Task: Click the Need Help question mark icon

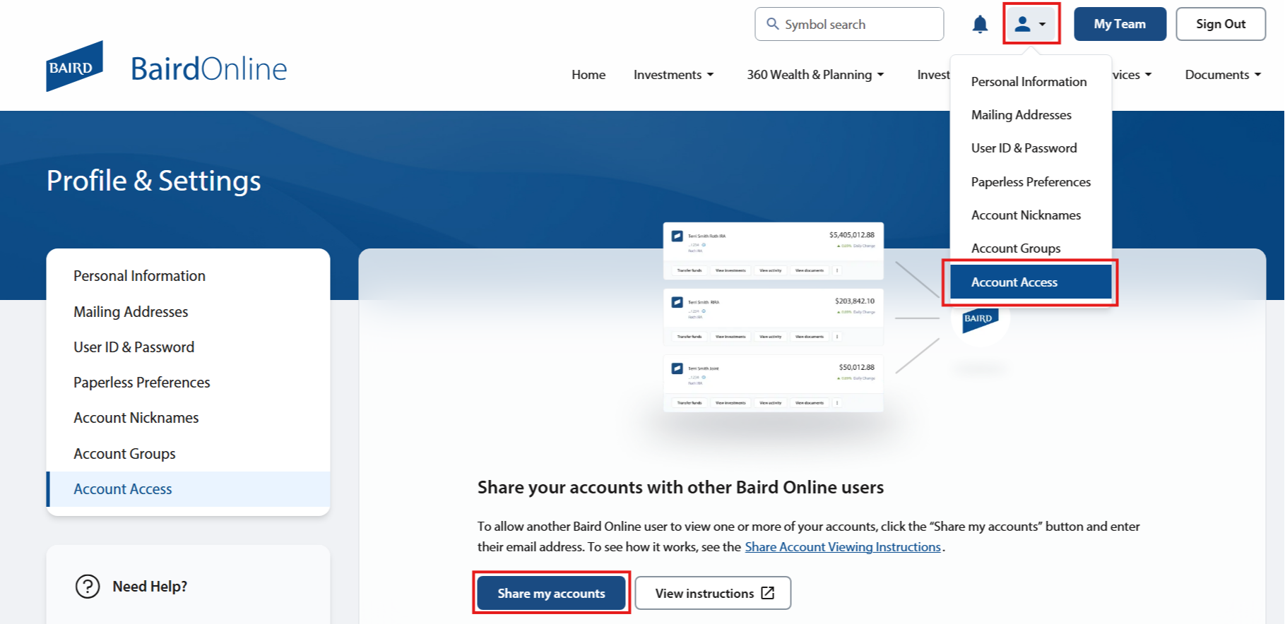Action: pos(88,587)
